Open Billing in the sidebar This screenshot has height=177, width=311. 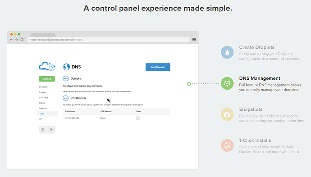click(42, 103)
